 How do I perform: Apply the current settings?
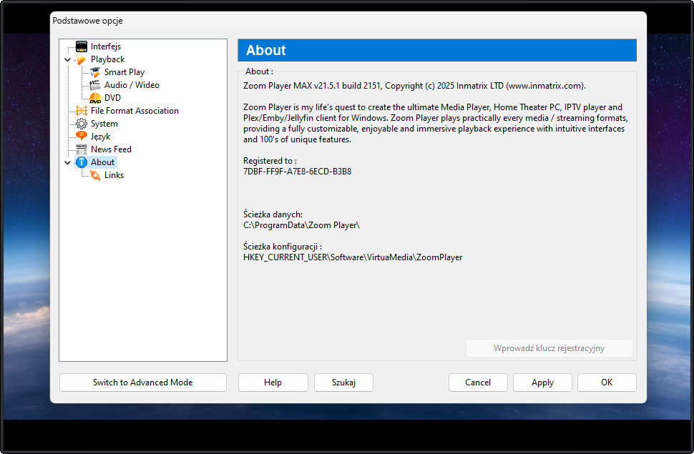click(x=542, y=383)
